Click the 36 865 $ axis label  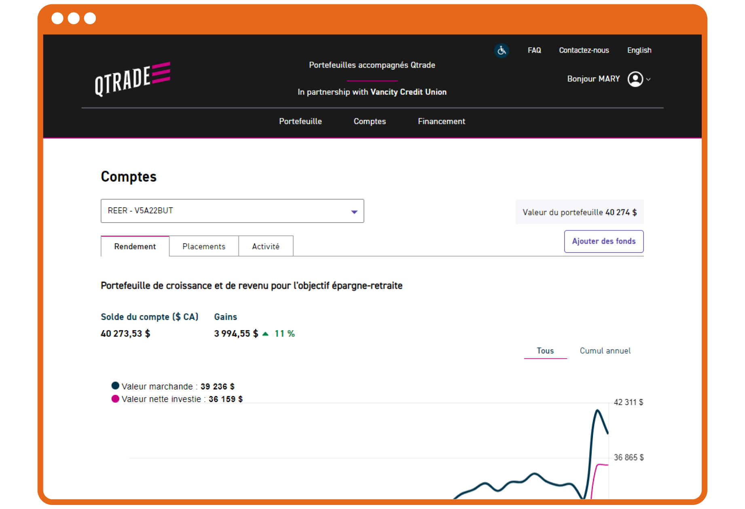(x=629, y=457)
